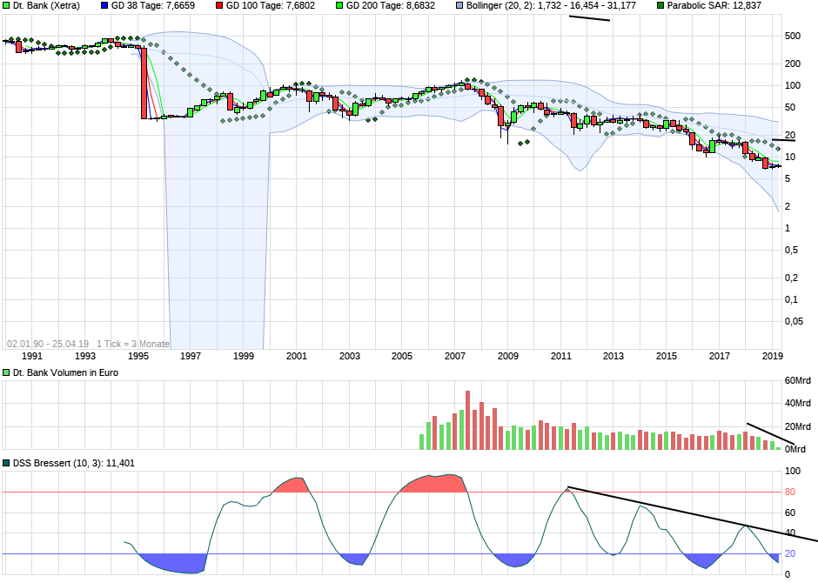Select the blue GD 38 Tage legend icon

click(106, 6)
